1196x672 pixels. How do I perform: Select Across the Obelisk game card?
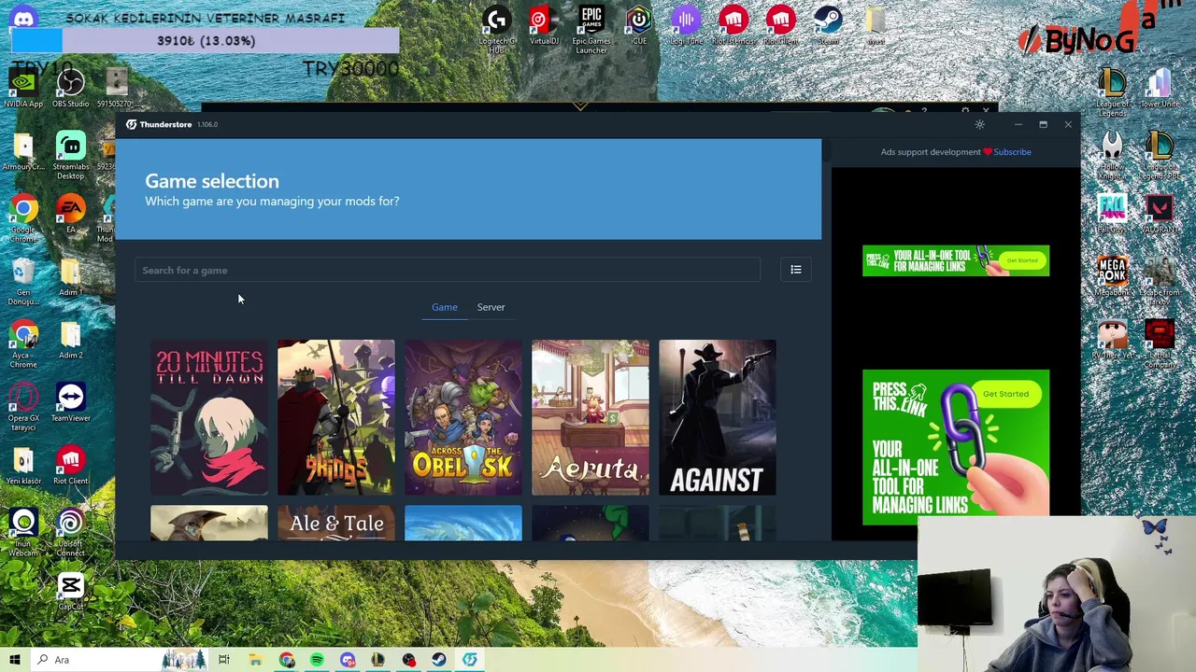pos(463,417)
